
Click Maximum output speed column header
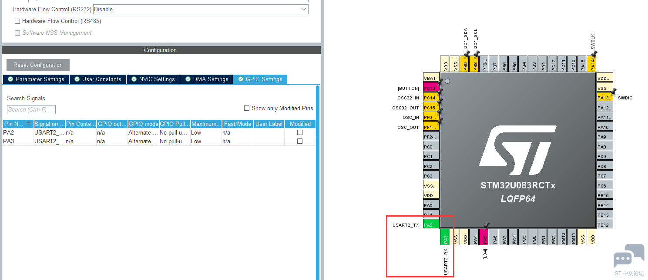[x=206, y=124]
